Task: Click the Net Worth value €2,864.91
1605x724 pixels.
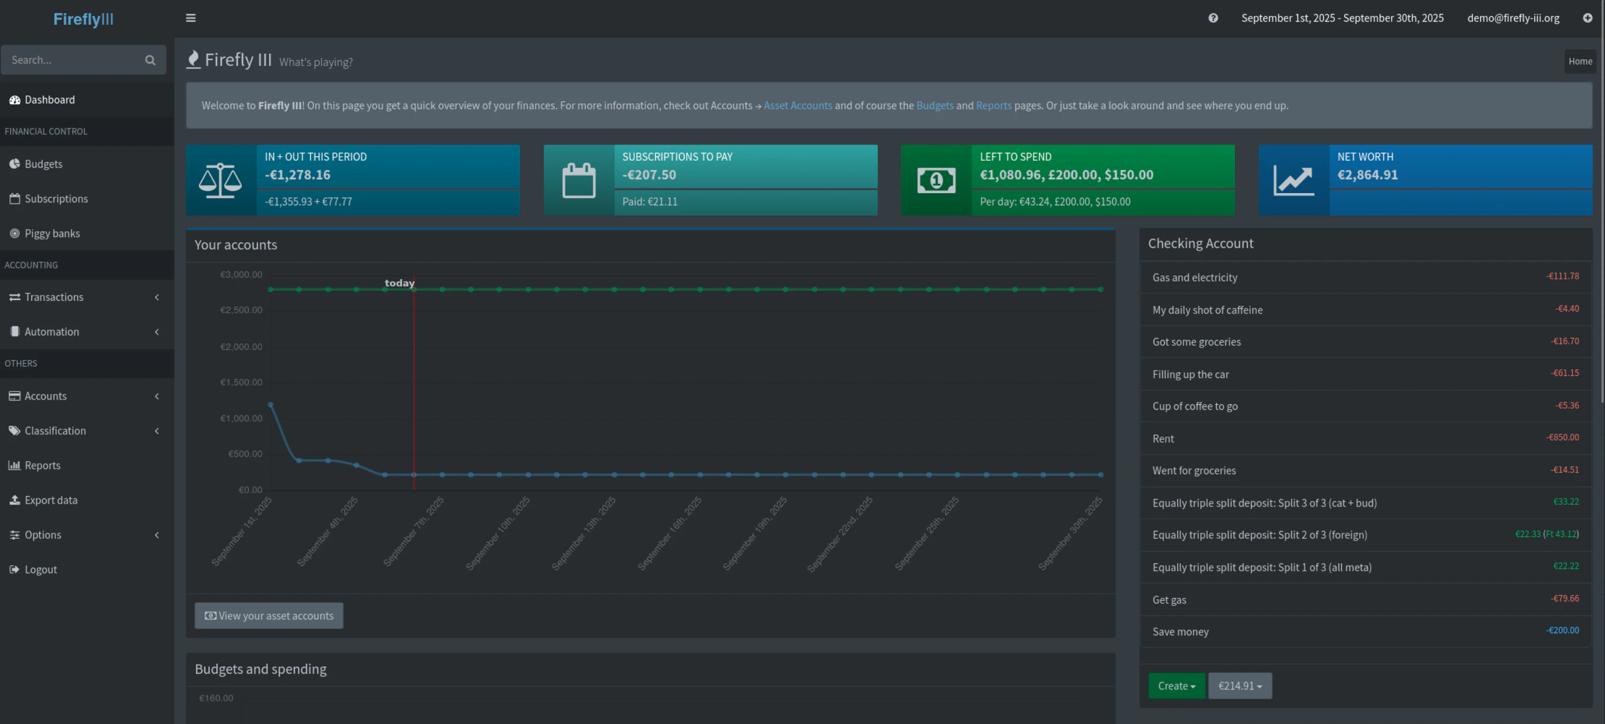Action: coord(1367,175)
